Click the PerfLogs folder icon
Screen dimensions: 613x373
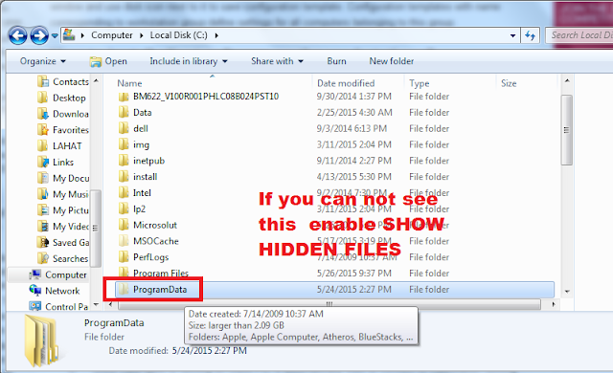[124, 256]
